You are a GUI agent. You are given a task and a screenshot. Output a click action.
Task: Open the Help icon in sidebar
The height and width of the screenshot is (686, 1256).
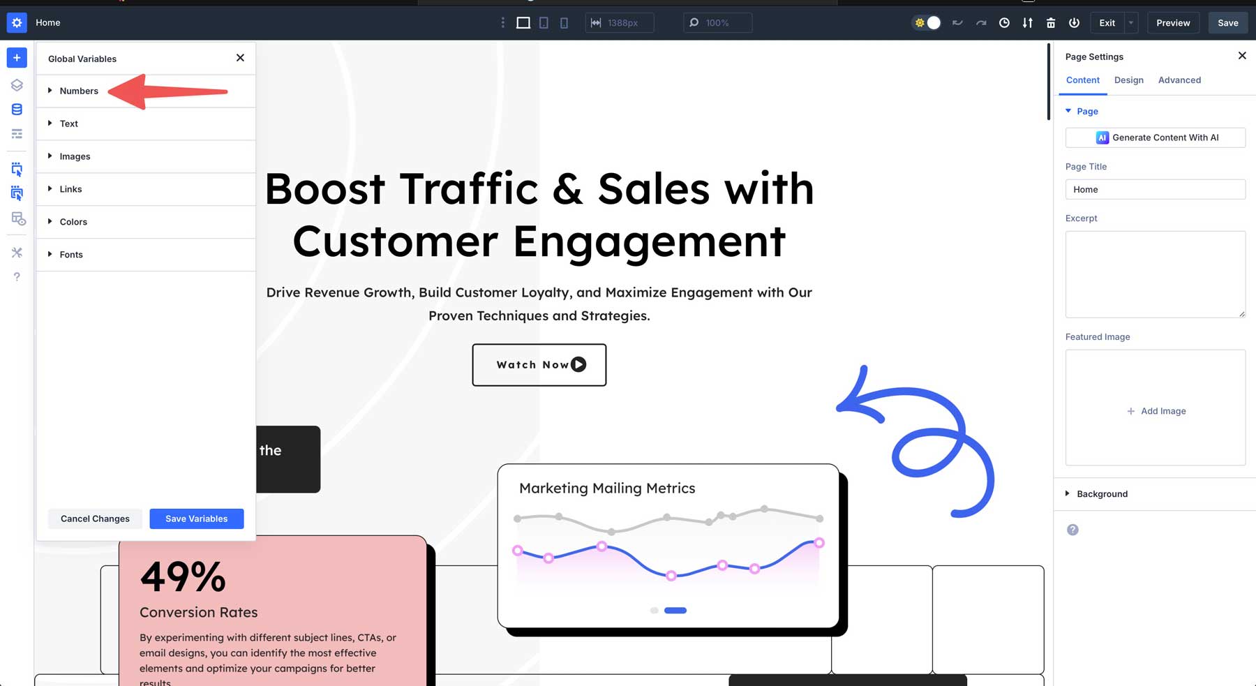[17, 277]
